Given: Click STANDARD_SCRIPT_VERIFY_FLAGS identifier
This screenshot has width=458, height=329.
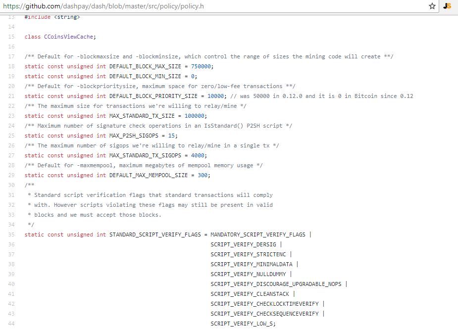Looking at the screenshot, I should [155, 235].
